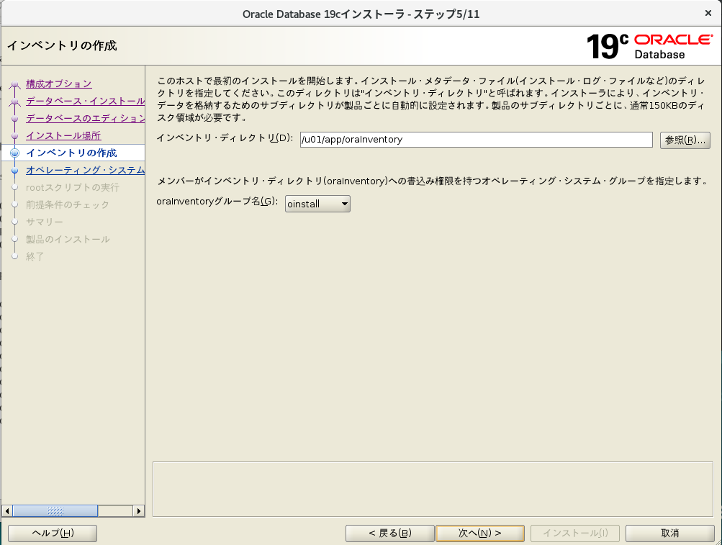Open the オペレーティング・システム step link
This screenshot has height=545, width=722.
[85, 170]
